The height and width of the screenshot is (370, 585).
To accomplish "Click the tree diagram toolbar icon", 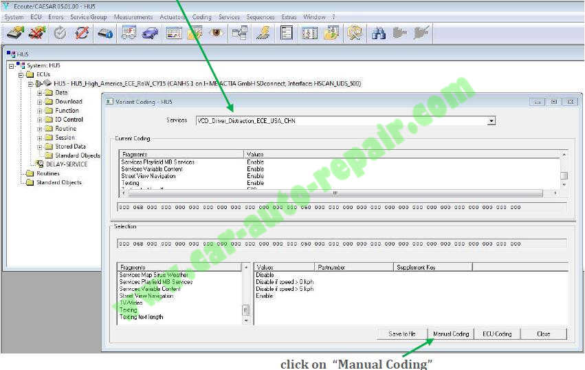I will [x=239, y=33].
